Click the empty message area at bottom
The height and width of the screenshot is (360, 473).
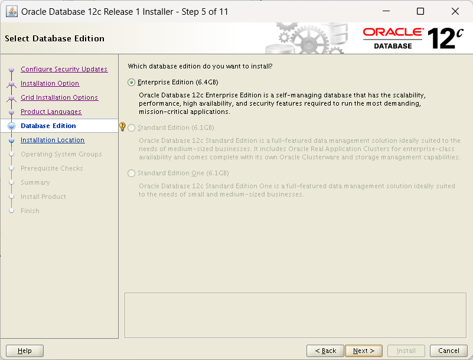pyautogui.click(x=295, y=315)
